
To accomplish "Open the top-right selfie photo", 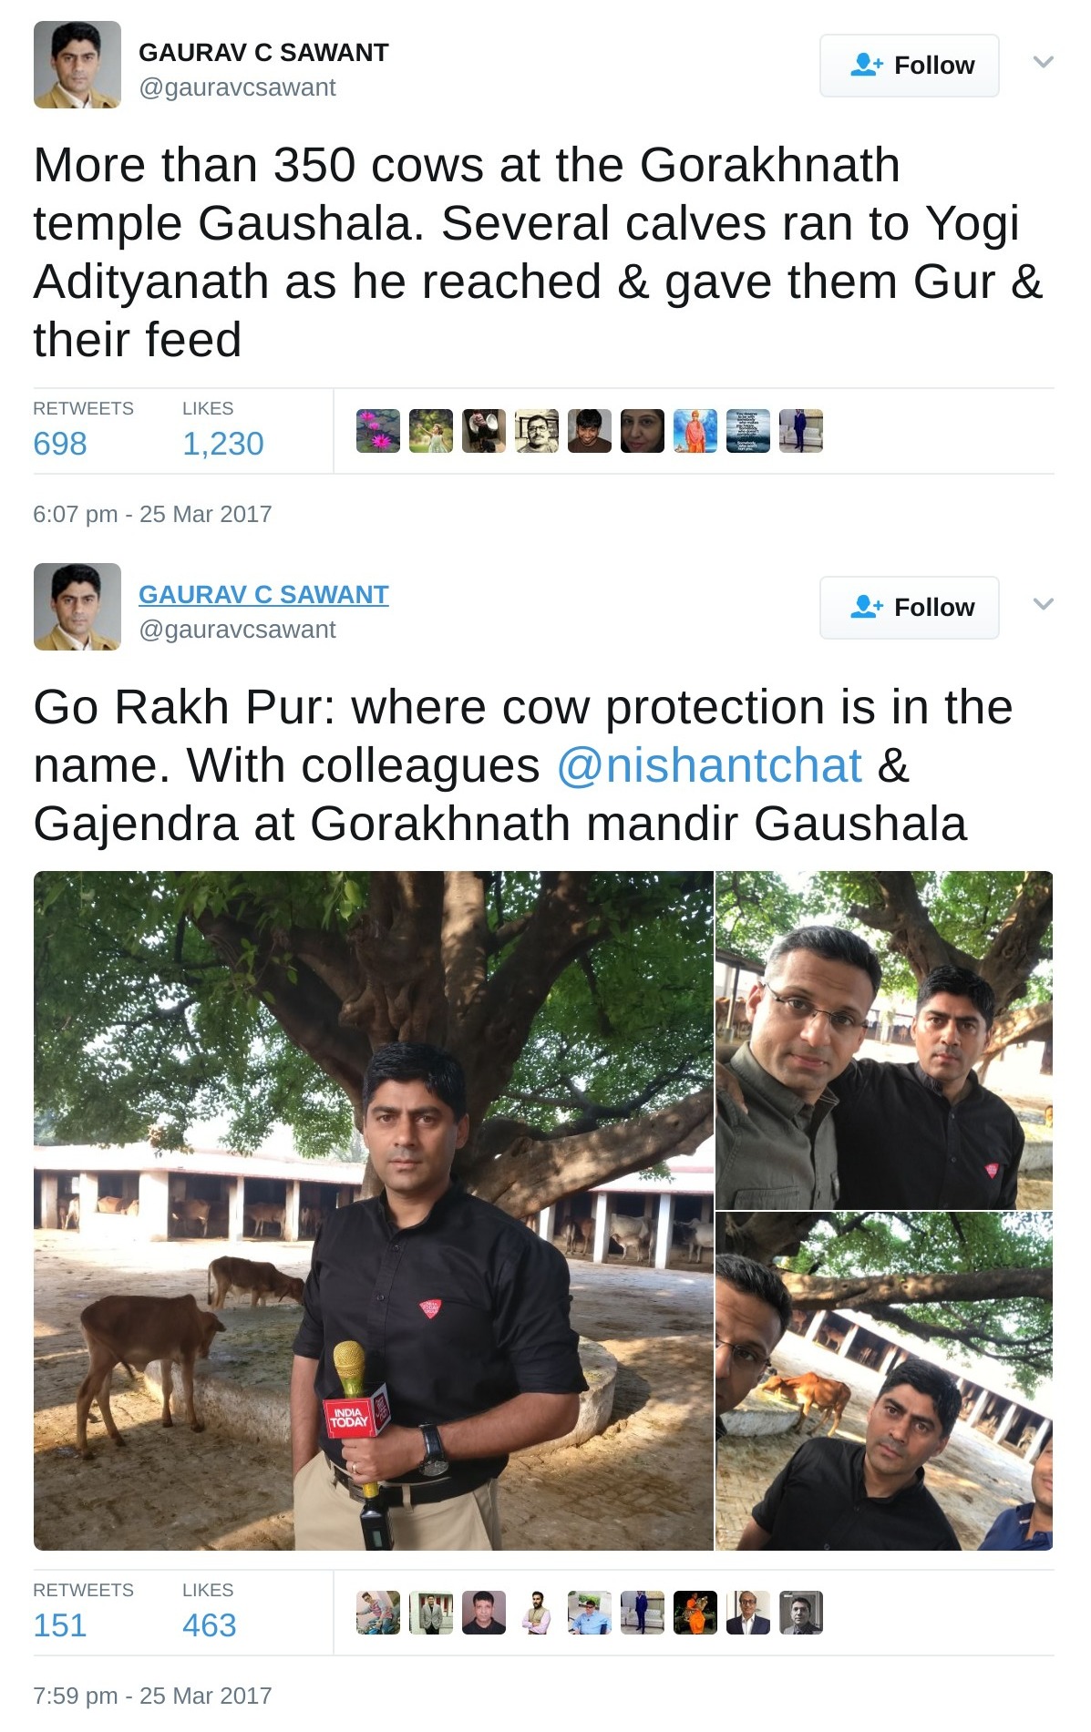I will point(884,1040).
